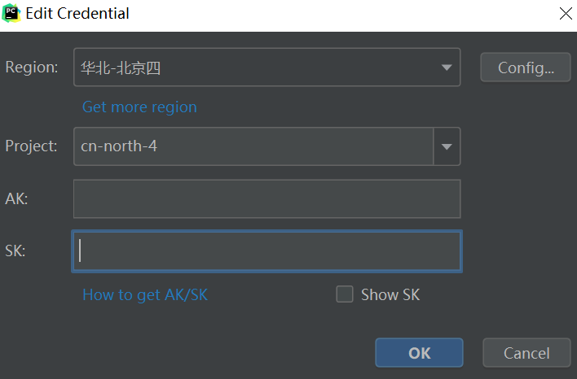Expand the Project dropdown arrow
Image resolution: width=577 pixels, height=379 pixels.
click(447, 146)
